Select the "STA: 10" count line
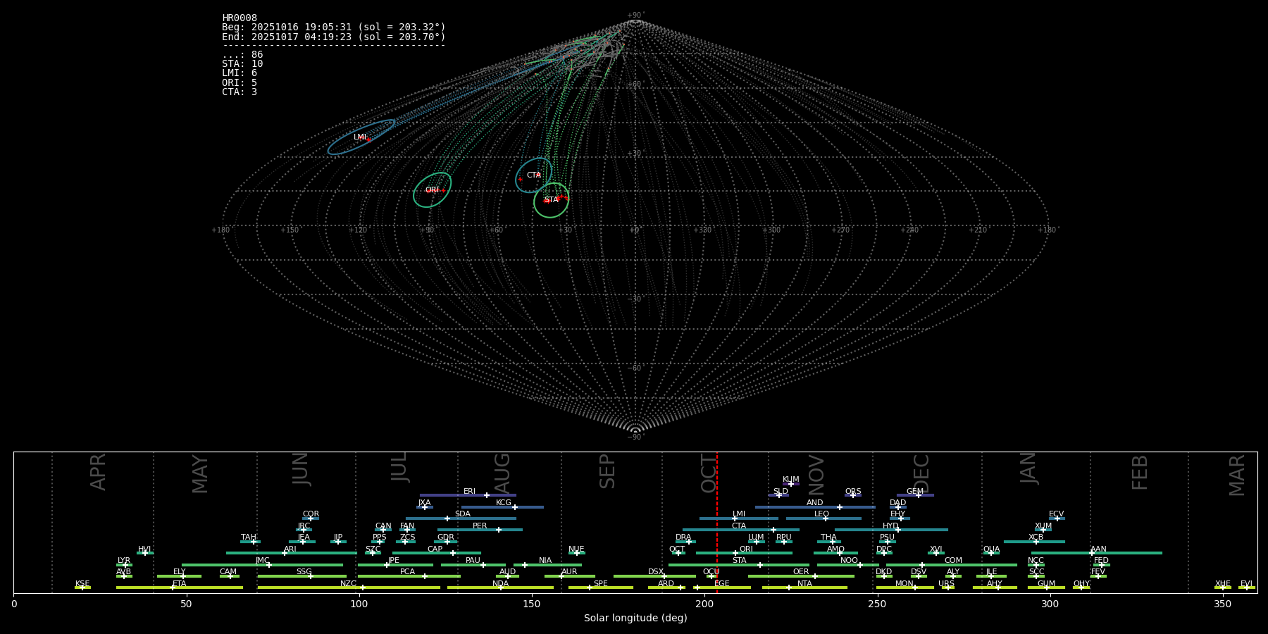Image resolution: width=1268 pixels, height=634 pixels. [x=242, y=64]
